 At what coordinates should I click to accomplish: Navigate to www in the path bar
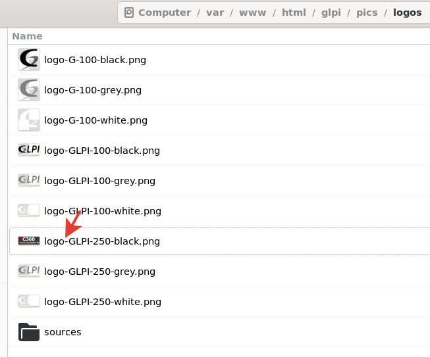253,12
